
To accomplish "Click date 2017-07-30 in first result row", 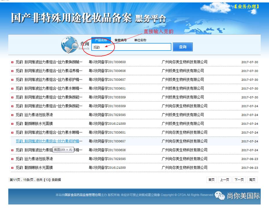I will click(x=250, y=62).
